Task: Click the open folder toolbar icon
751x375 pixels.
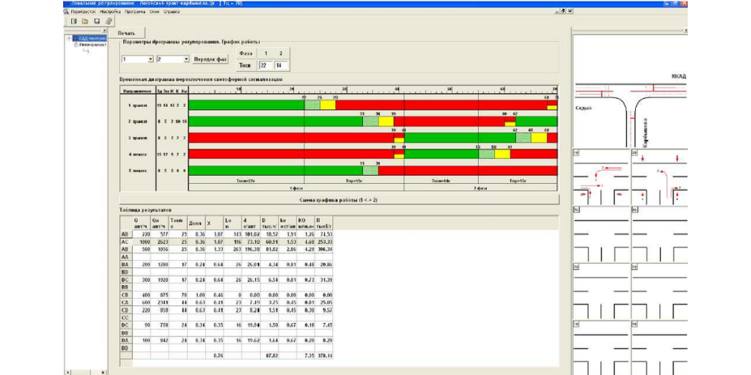Action: point(85,21)
